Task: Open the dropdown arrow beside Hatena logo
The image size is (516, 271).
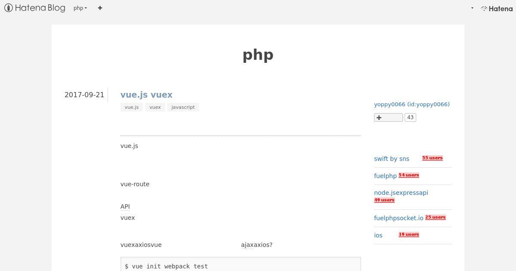Action: tap(472, 8)
